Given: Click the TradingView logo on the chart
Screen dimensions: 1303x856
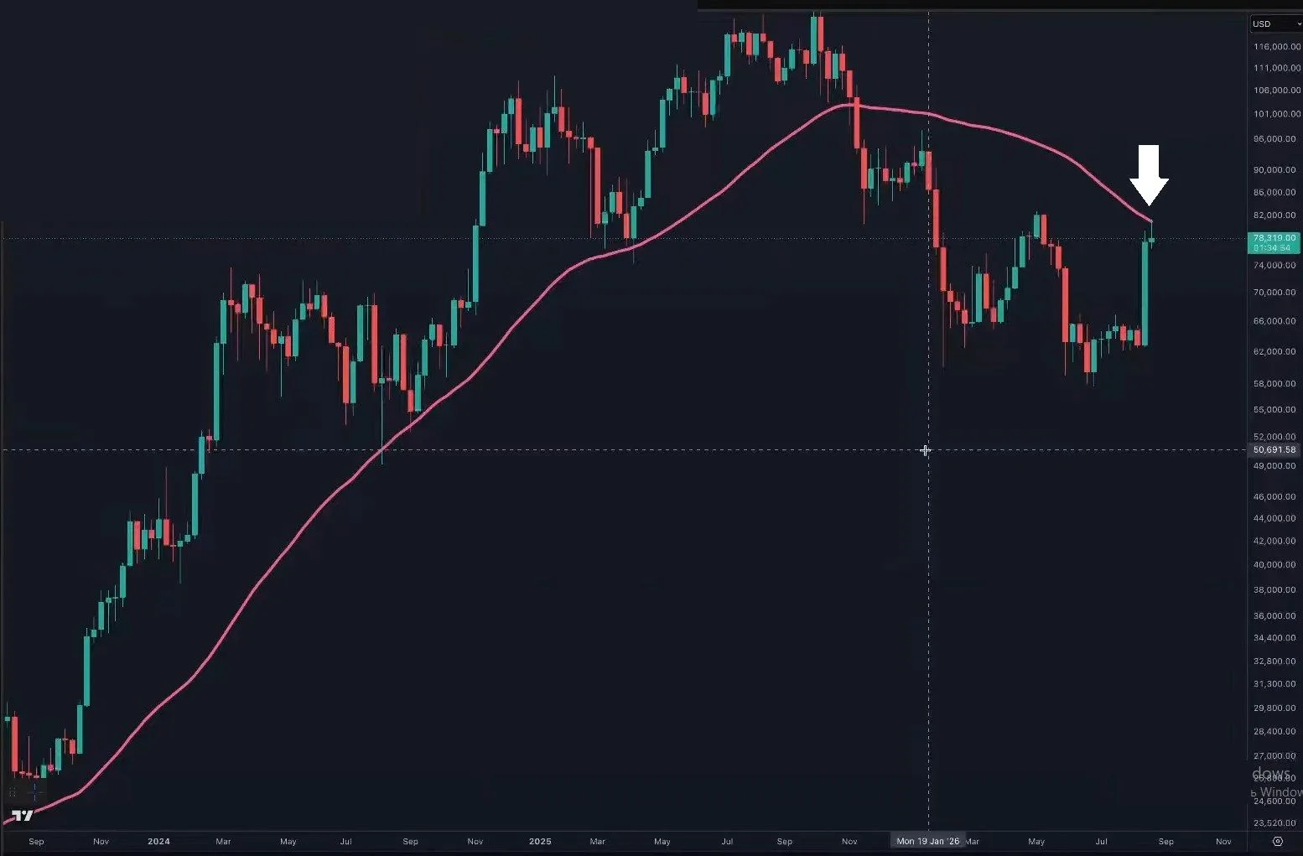Looking at the screenshot, I should (23, 816).
